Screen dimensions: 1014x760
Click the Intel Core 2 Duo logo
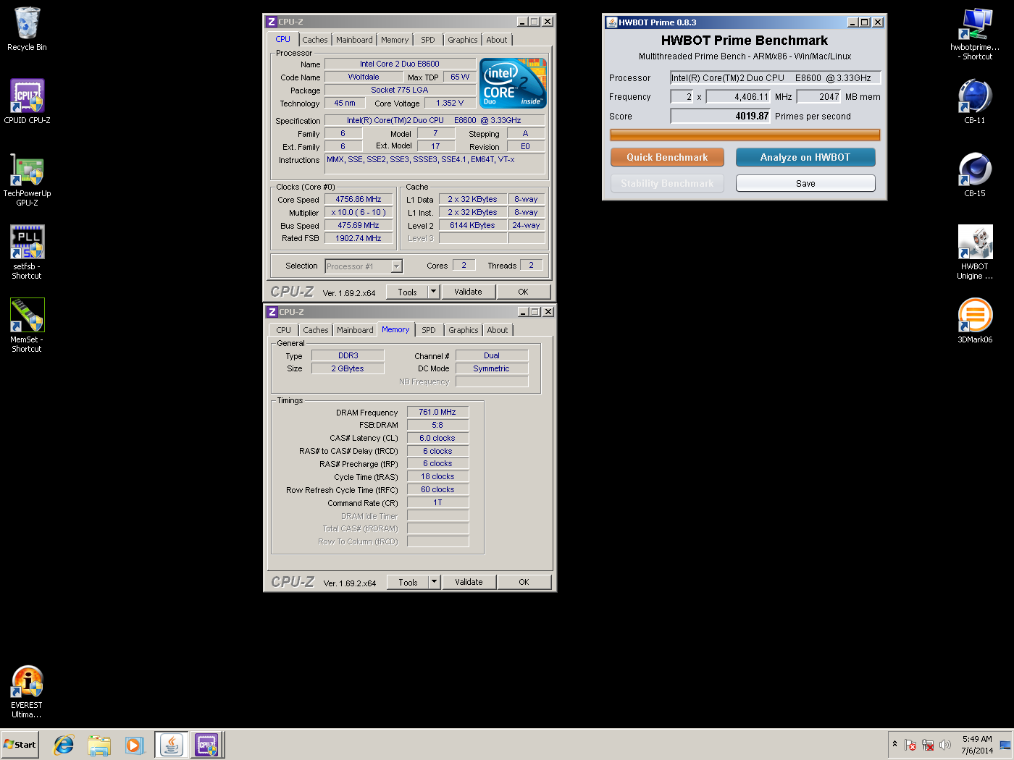[513, 83]
